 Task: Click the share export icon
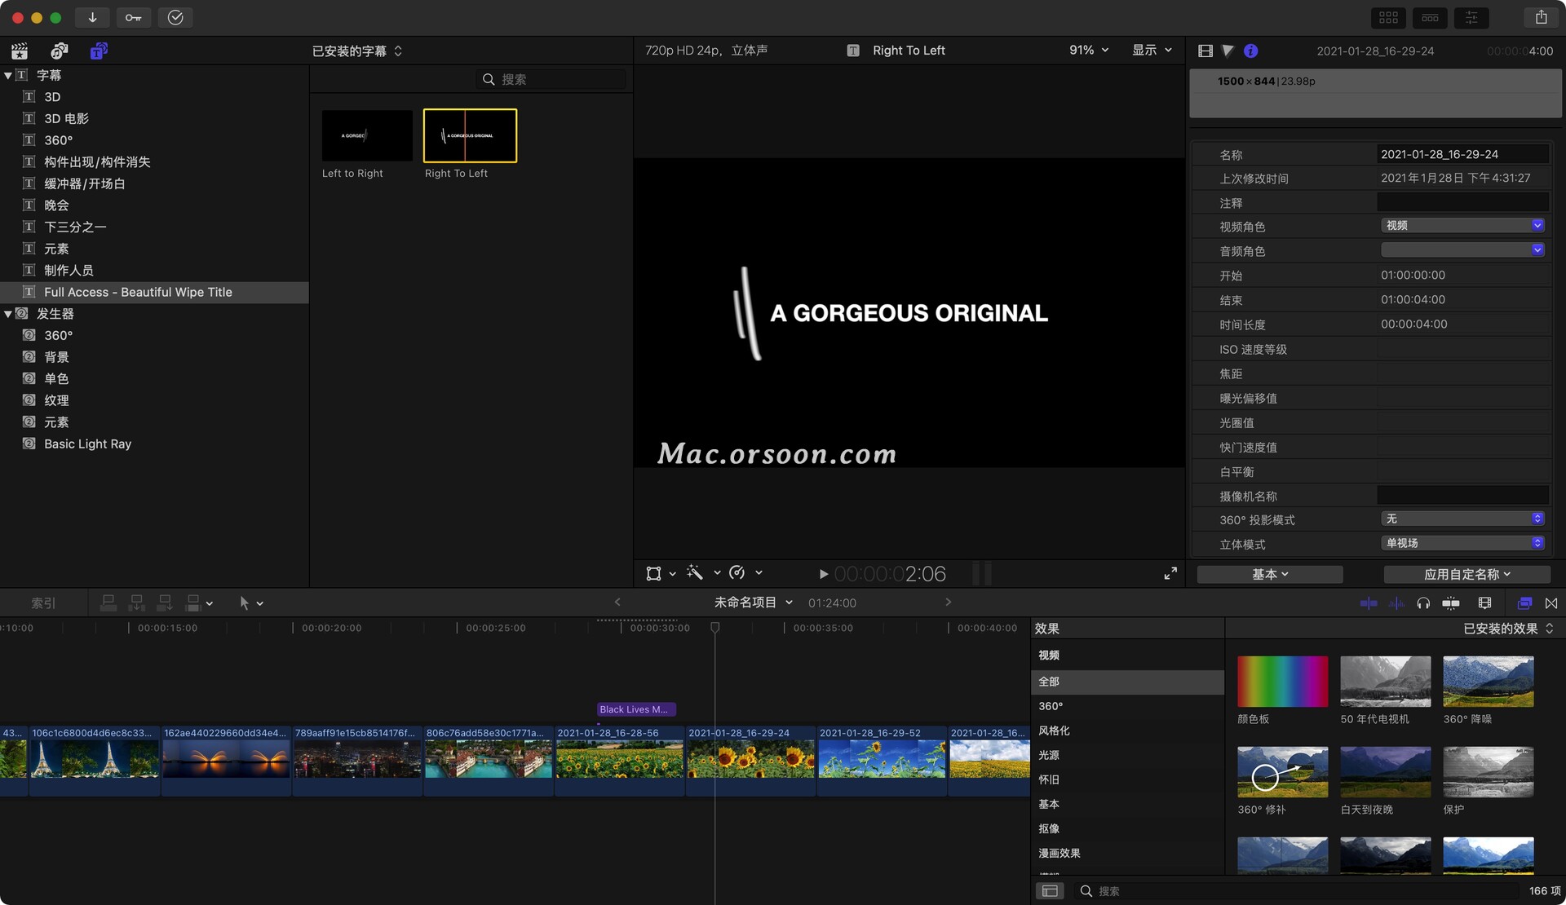point(1541,17)
